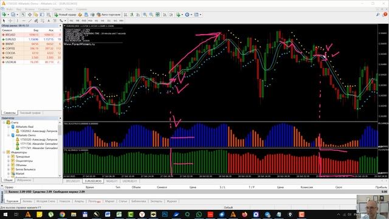Select EURUSD row in Market Watch
The image size is (389, 219).
(32, 39)
